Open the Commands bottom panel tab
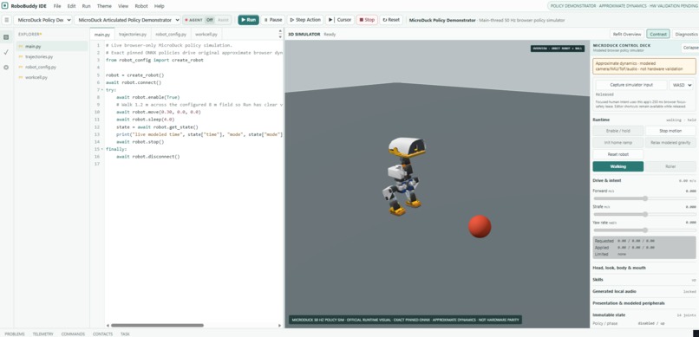 pos(73,334)
